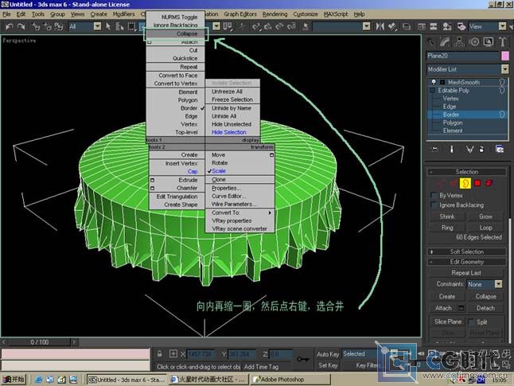The height and width of the screenshot is (386, 514).
Task: Click the X coordinate input field
Action: tap(201, 354)
